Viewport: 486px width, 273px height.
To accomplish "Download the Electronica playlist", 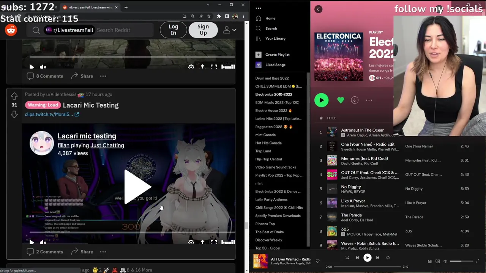I will (355, 100).
